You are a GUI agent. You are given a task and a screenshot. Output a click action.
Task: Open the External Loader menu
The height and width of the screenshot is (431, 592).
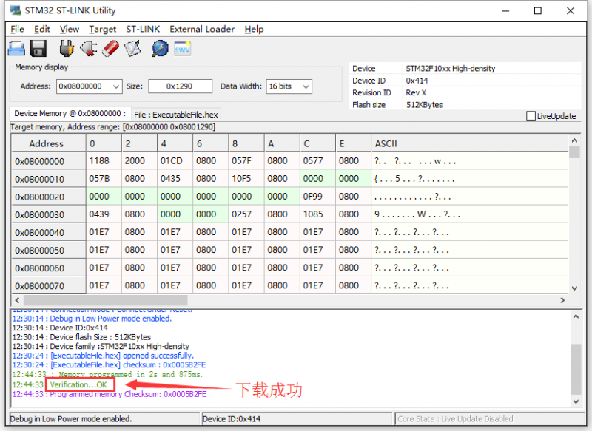201,29
